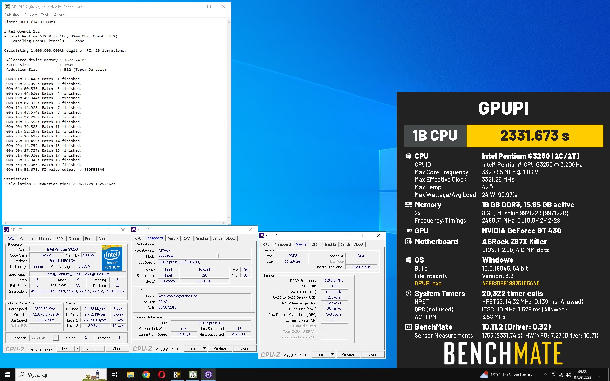
Task: Click the GPUPI.exe label in BenchMate
Action: [x=428, y=284]
